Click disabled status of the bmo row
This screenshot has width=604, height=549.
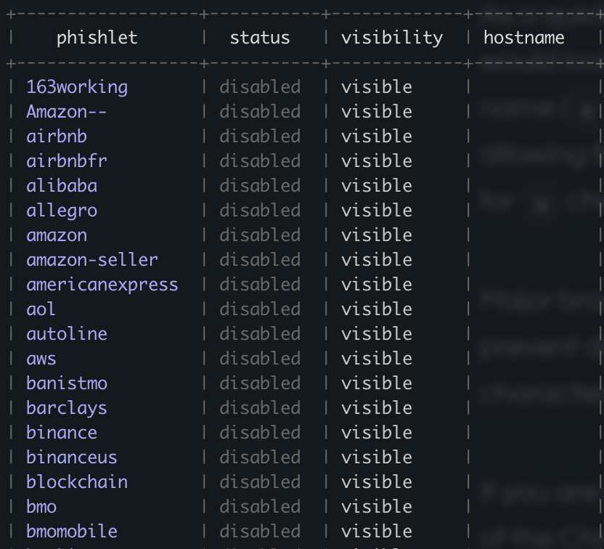point(260,507)
